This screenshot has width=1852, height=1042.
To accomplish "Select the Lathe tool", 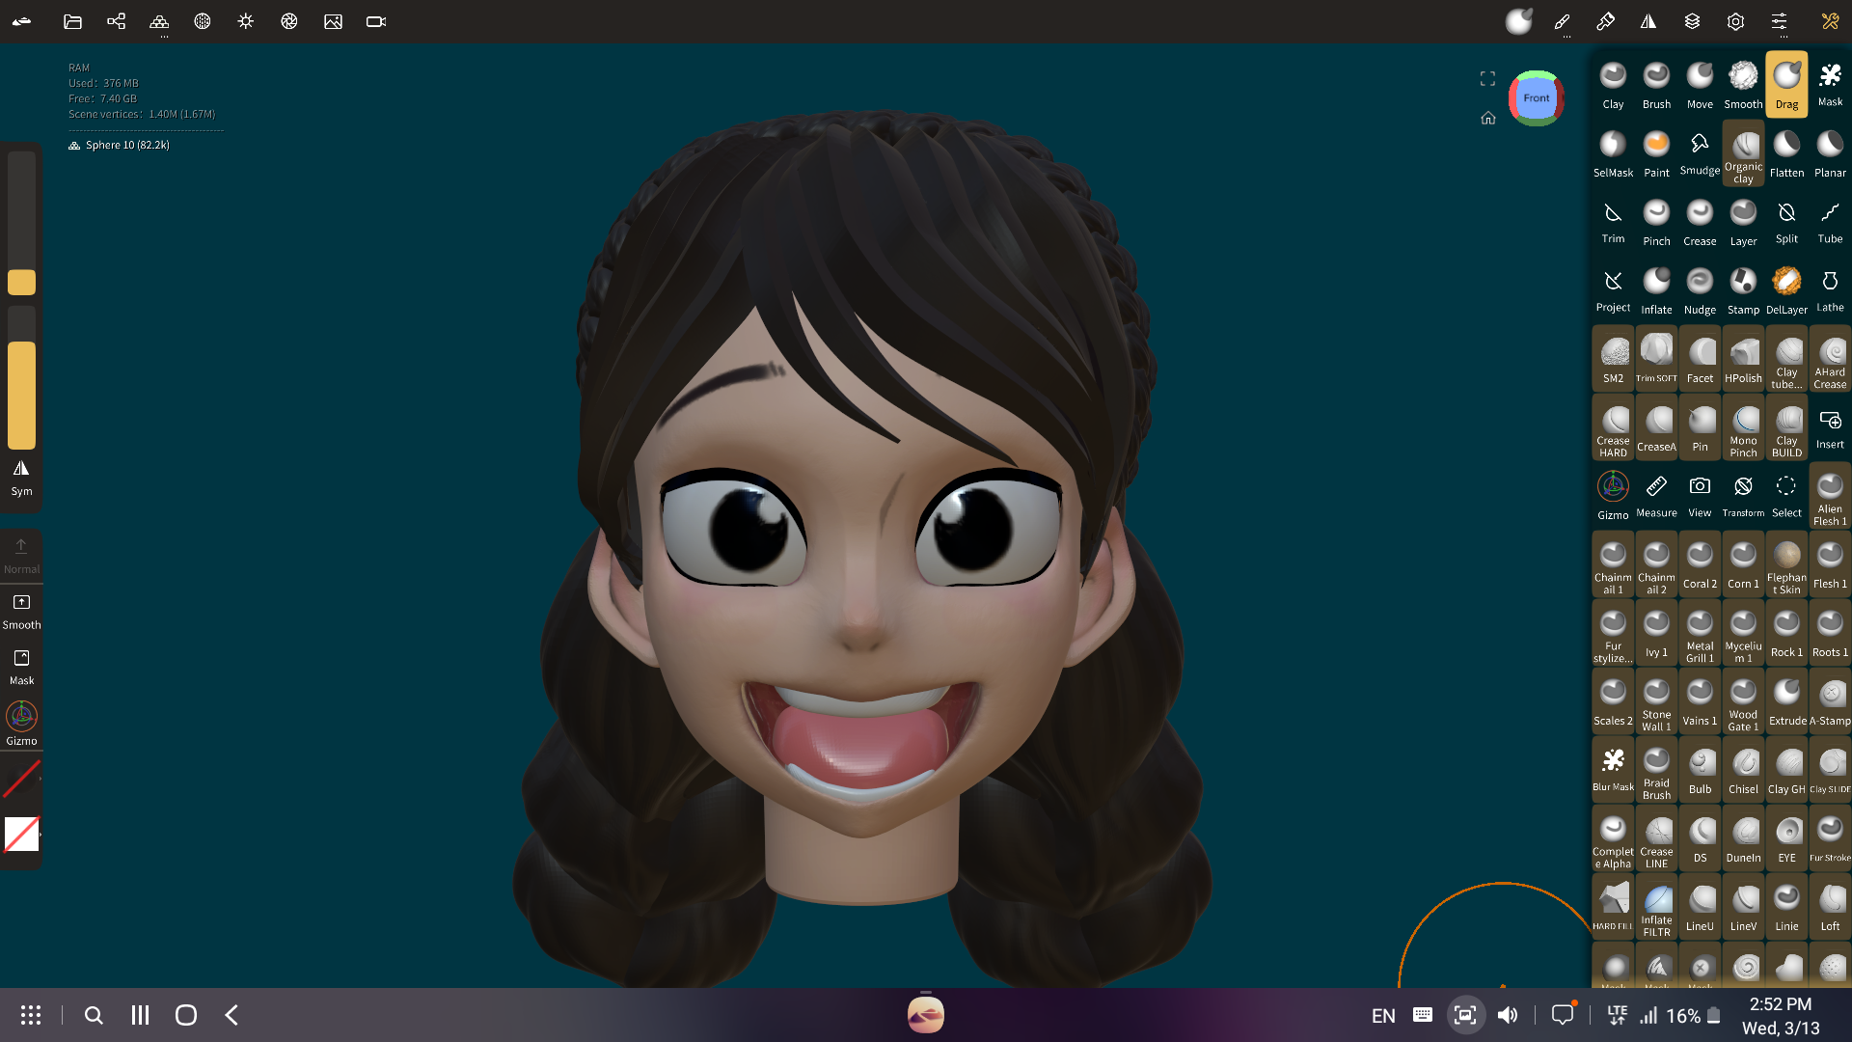I will [x=1830, y=290].
